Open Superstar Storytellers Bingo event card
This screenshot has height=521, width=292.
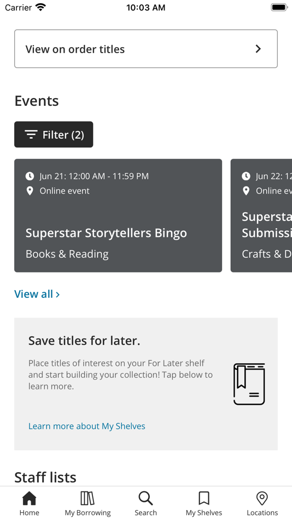point(118,216)
